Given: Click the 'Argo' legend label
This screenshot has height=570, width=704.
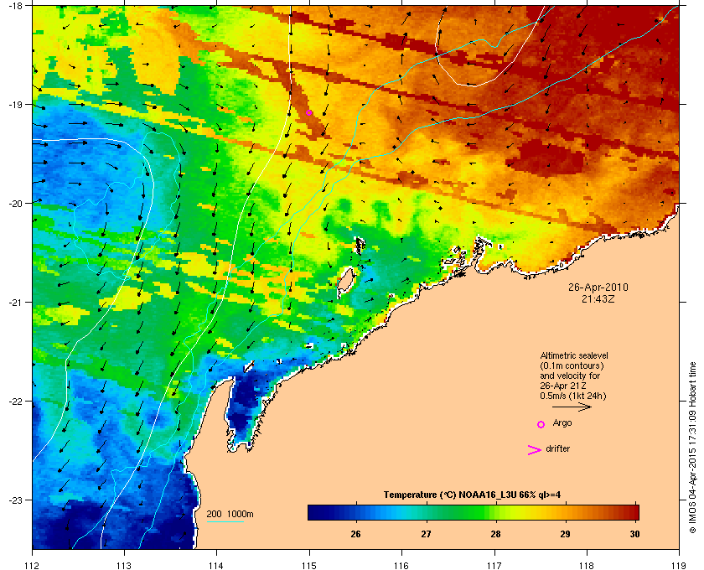Looking at the screenshot, I should click(x=562, y=423).
